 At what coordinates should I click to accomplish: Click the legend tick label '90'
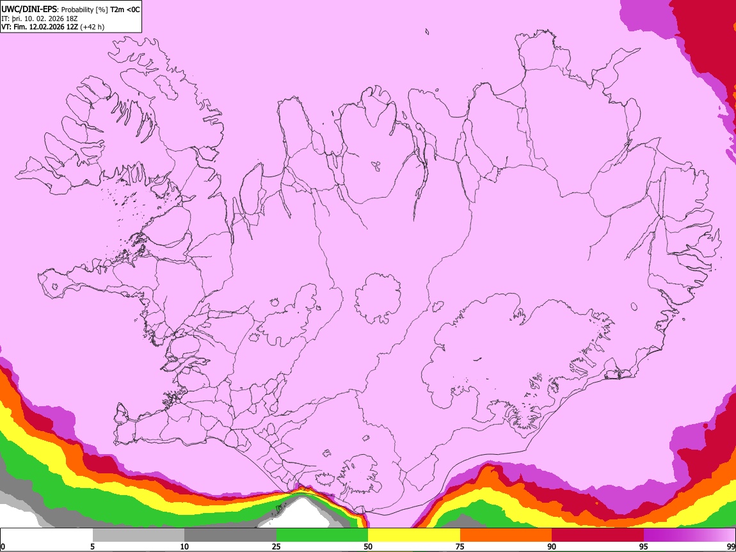point(552,546)
